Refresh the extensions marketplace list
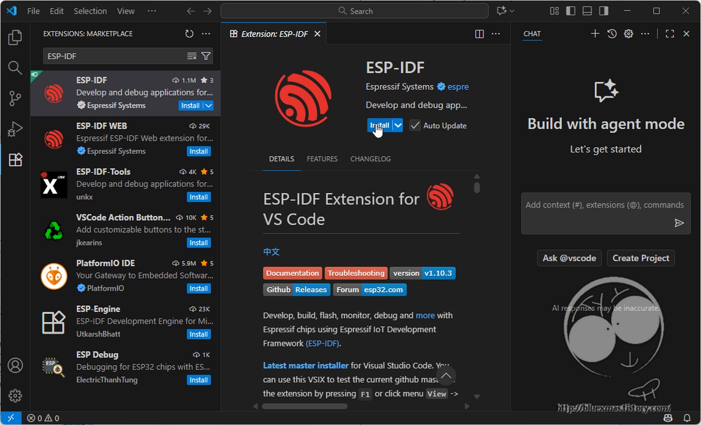This screenshot has height=425, width=701. (189, 33)
